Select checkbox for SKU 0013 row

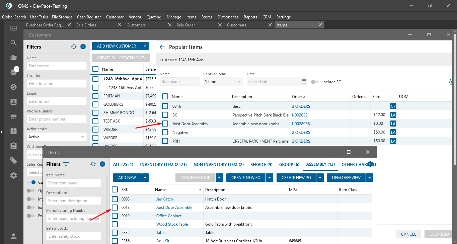coord(115,208)
